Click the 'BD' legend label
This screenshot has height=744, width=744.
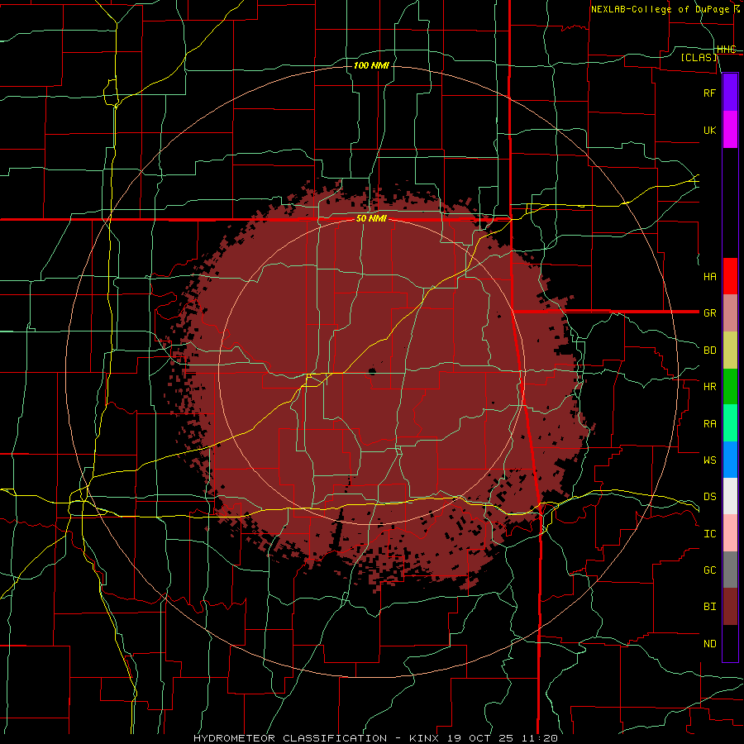coord(710,351)
